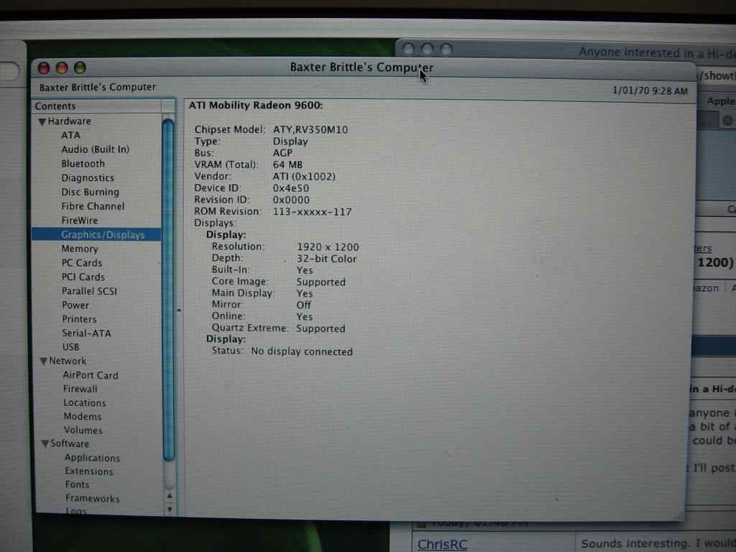Click the ATI Mobility Radeon 9600 heading
The height and width of the screenshot is (552, 736).
pyautogui.click(x=256, y=105)
